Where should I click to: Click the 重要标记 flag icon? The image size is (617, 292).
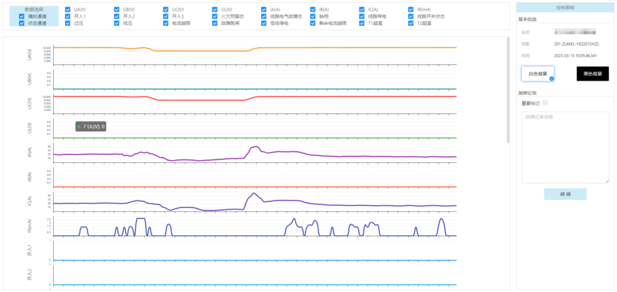pyautogui.click(x=546, y=103)
